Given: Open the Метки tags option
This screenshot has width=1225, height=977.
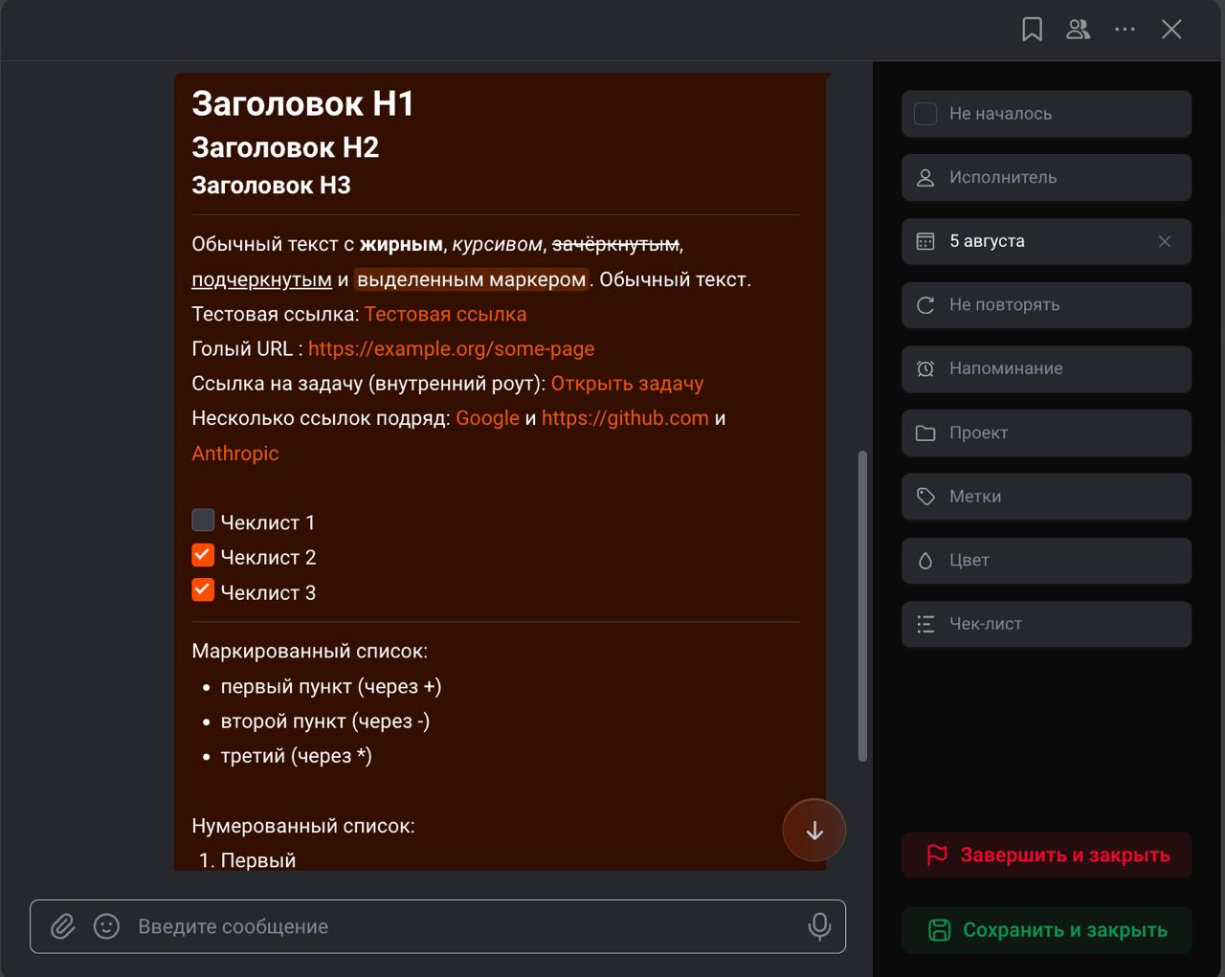Looking at the screenshot, I should (1046, 497).
